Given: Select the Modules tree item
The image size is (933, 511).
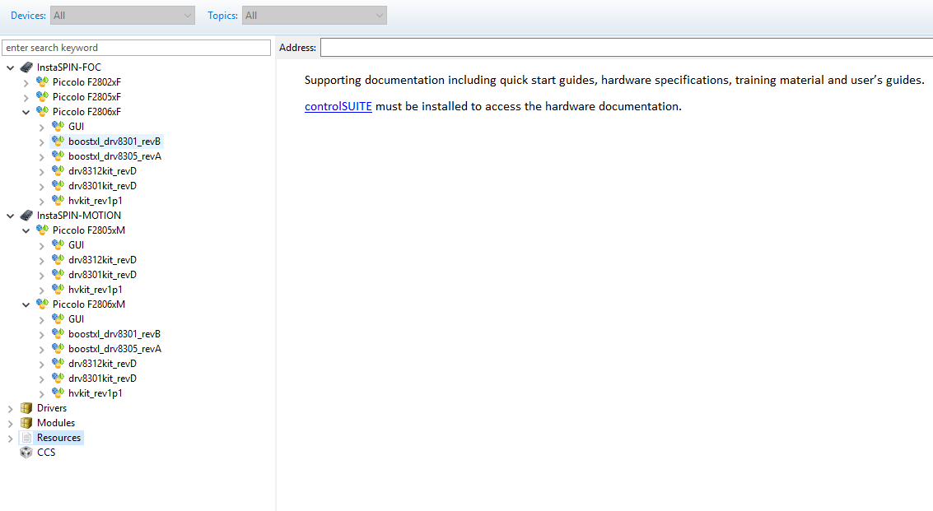Looking at the screenshot, I should pos(56,423).
